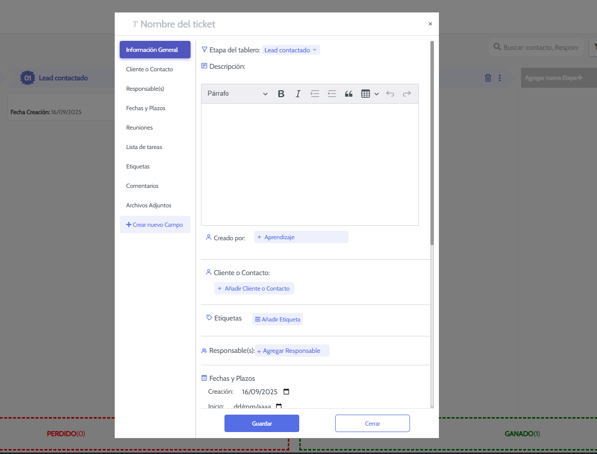Open calendar picker for Creación date

pyautogui.click(x=286, y=392)
